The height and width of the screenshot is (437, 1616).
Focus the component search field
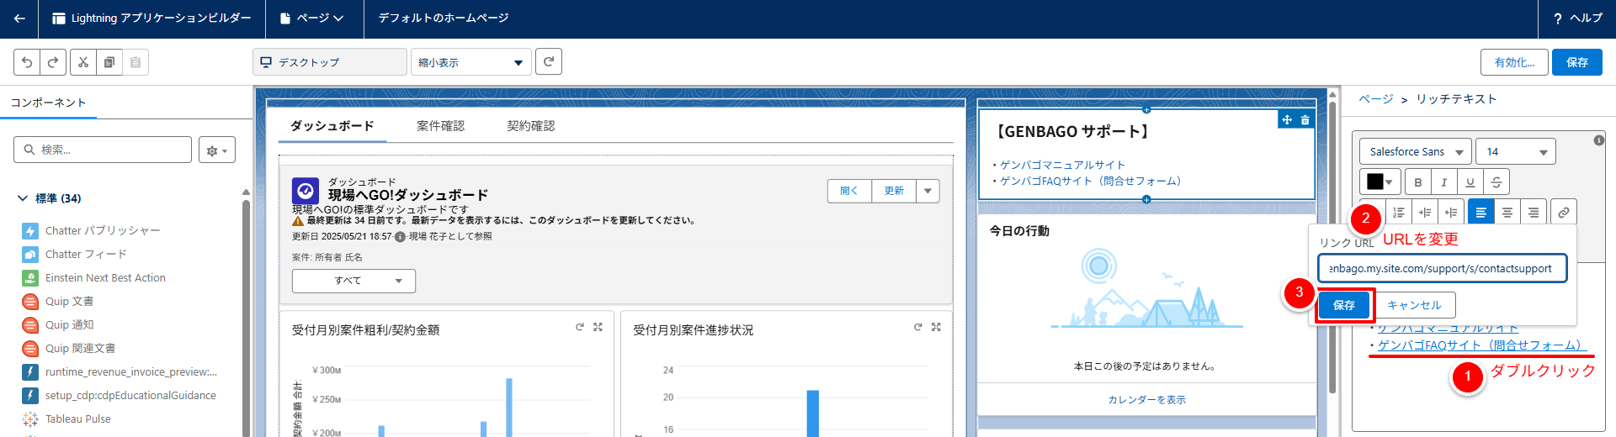(103, 150)
